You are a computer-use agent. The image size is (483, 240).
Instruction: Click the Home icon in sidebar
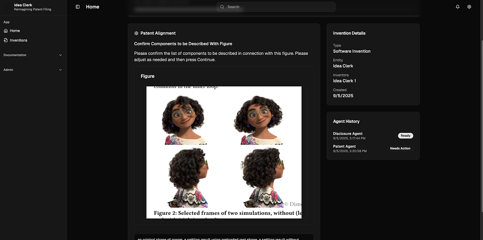pyautogui.click(x=6, y=30)
